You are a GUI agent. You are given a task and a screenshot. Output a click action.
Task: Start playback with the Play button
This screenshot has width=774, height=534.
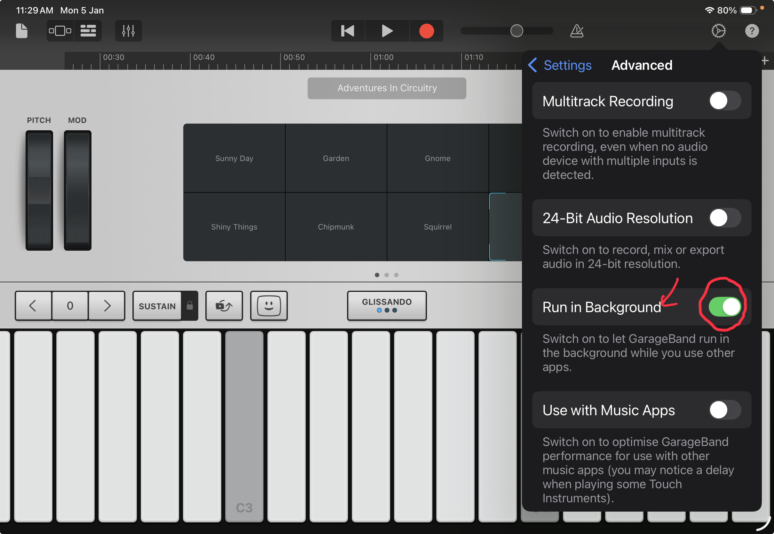click(387, 31)
